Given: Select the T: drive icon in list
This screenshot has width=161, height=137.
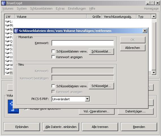Looking at the screenshot, I should tap(7, 53).
